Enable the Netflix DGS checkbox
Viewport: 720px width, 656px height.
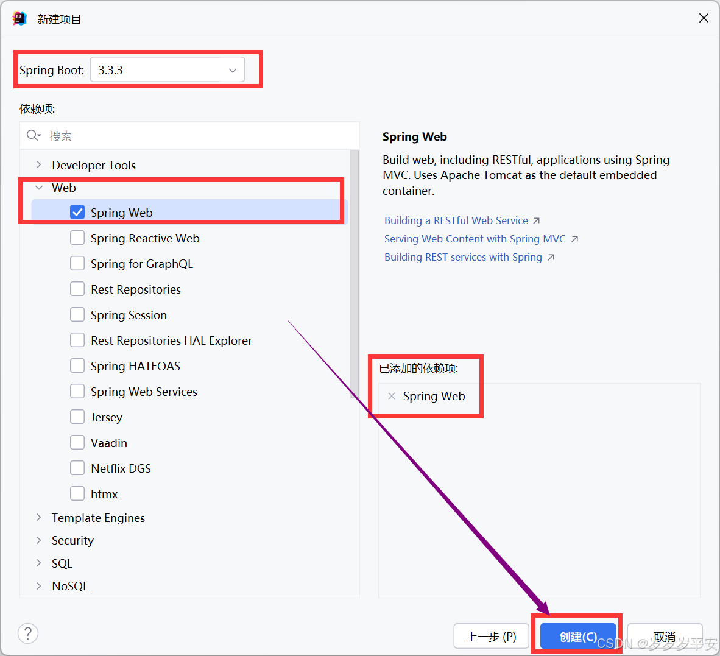77,468
